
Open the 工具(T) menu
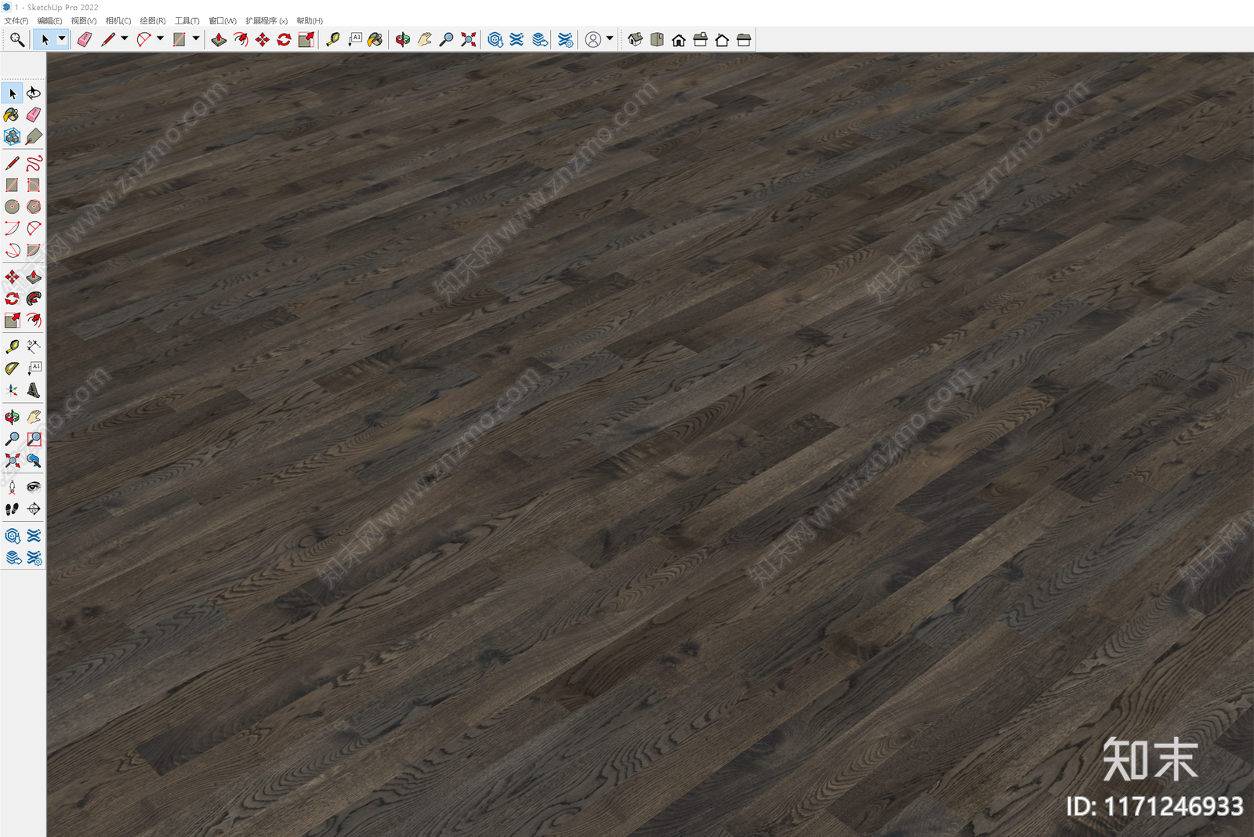[x=187, y=20]
